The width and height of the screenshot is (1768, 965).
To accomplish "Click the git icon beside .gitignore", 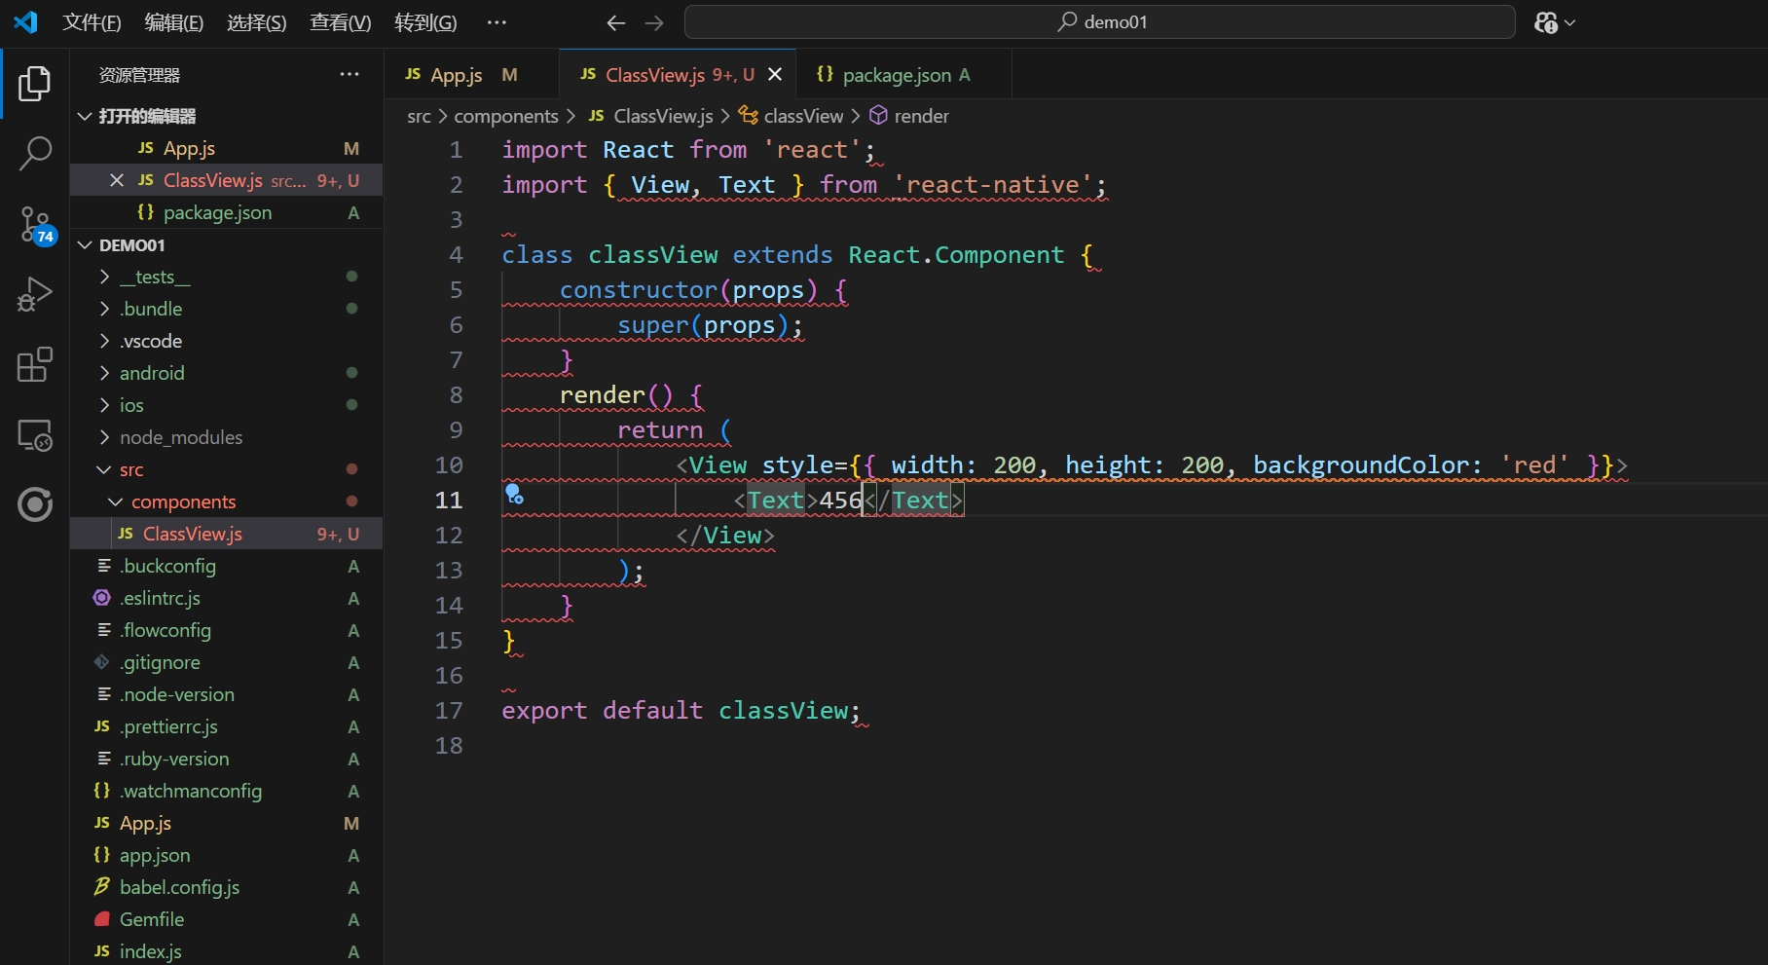I will pos(102,662).
